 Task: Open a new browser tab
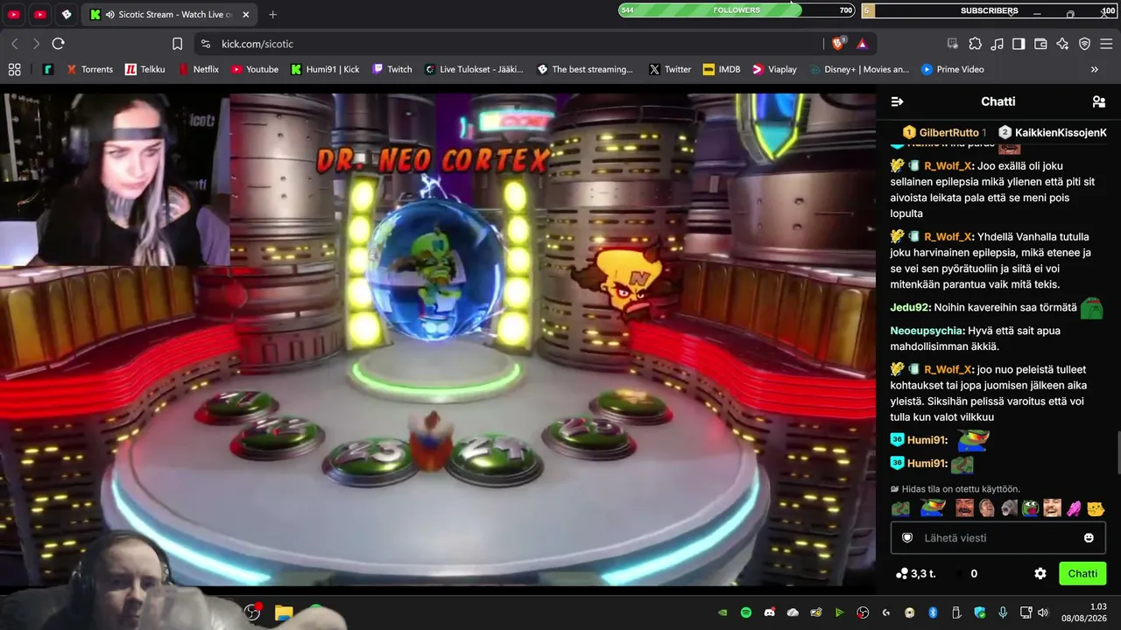coord(273,15)
